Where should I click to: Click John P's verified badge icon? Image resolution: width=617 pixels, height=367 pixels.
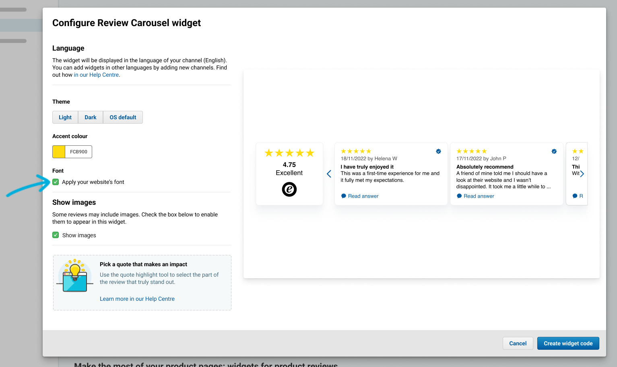coord(554,151)
